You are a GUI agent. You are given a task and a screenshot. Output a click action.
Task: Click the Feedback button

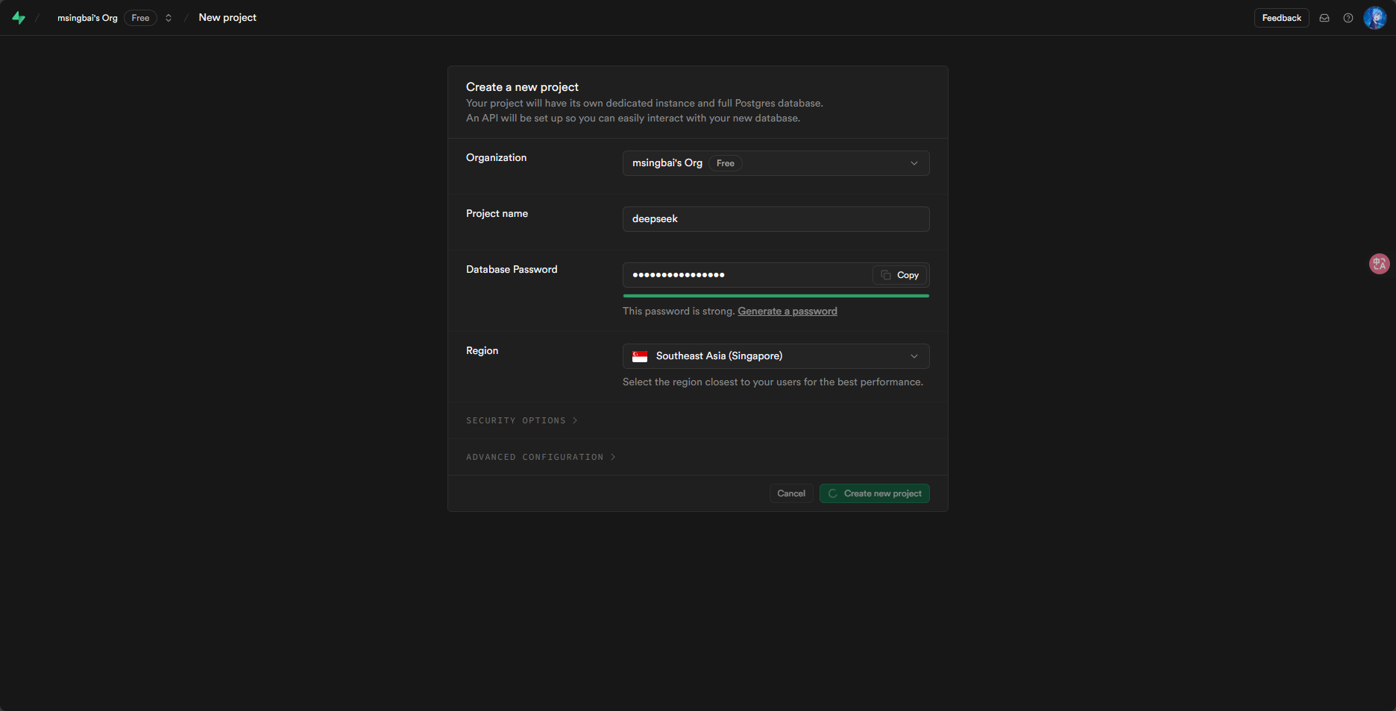(1281, 18)
